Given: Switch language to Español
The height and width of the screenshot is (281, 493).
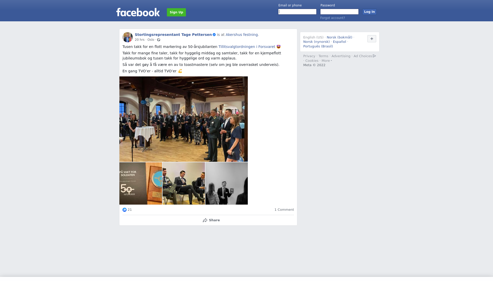Looking at the screenshot, I should (339, 42).
